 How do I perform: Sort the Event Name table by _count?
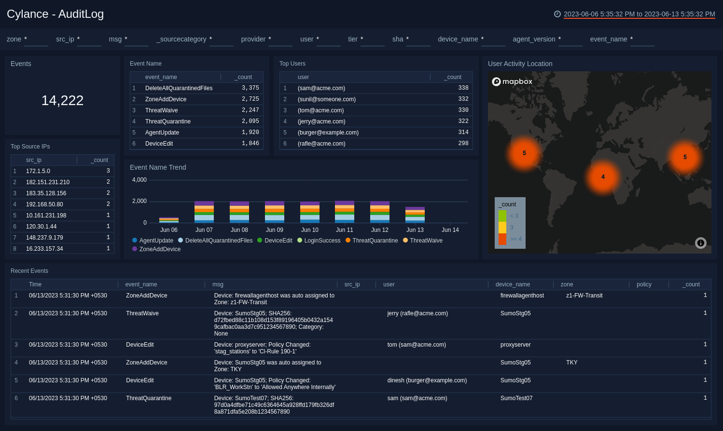coord(242,77)
